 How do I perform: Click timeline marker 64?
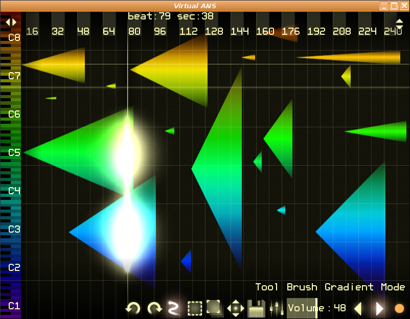(x=109, y=31)
